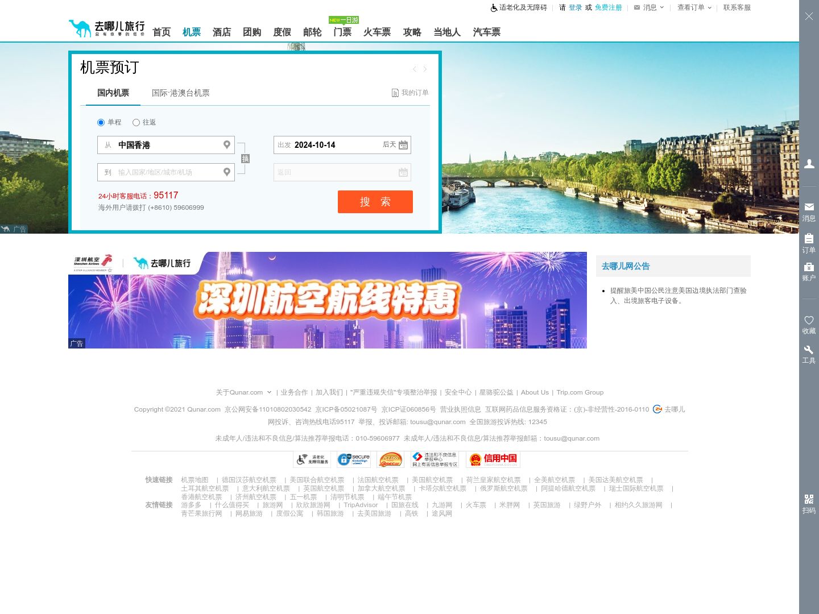Click the location pin in departure field
Viewport: 819px width, 614px height.
tap(227, 144)
